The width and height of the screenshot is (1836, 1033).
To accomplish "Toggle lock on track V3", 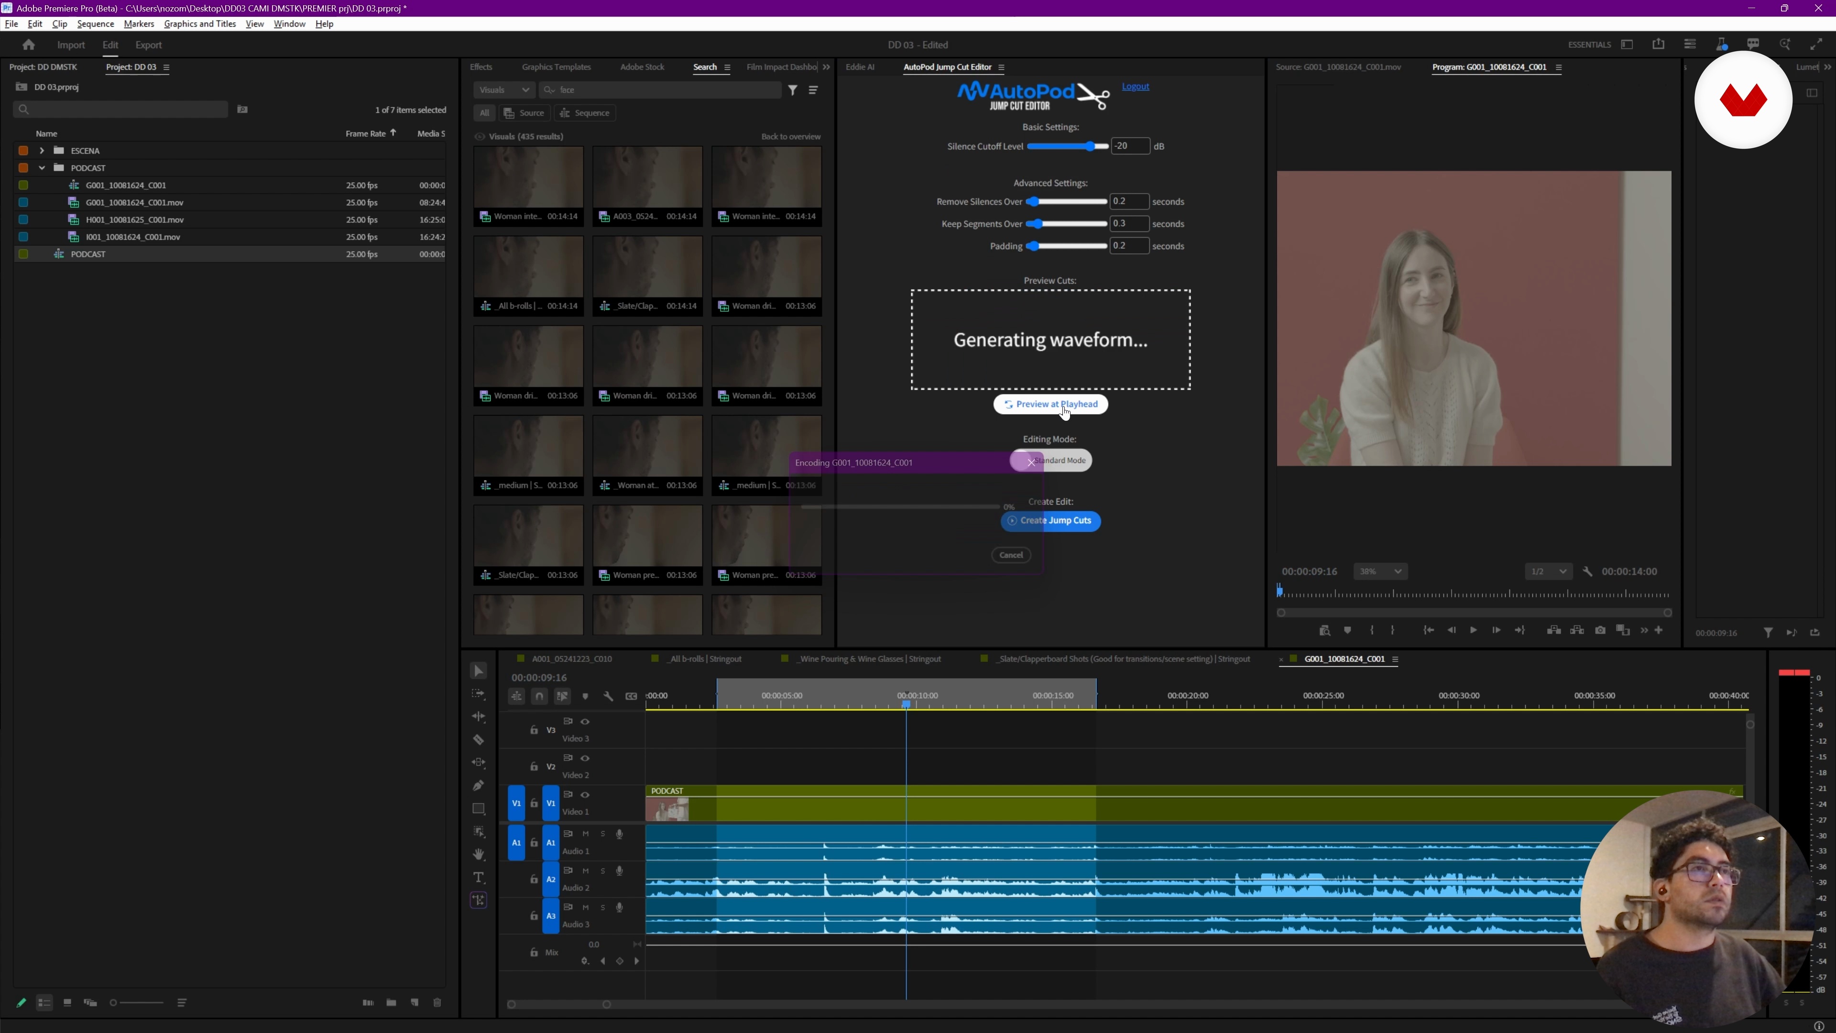I will [x=534, y=730].
